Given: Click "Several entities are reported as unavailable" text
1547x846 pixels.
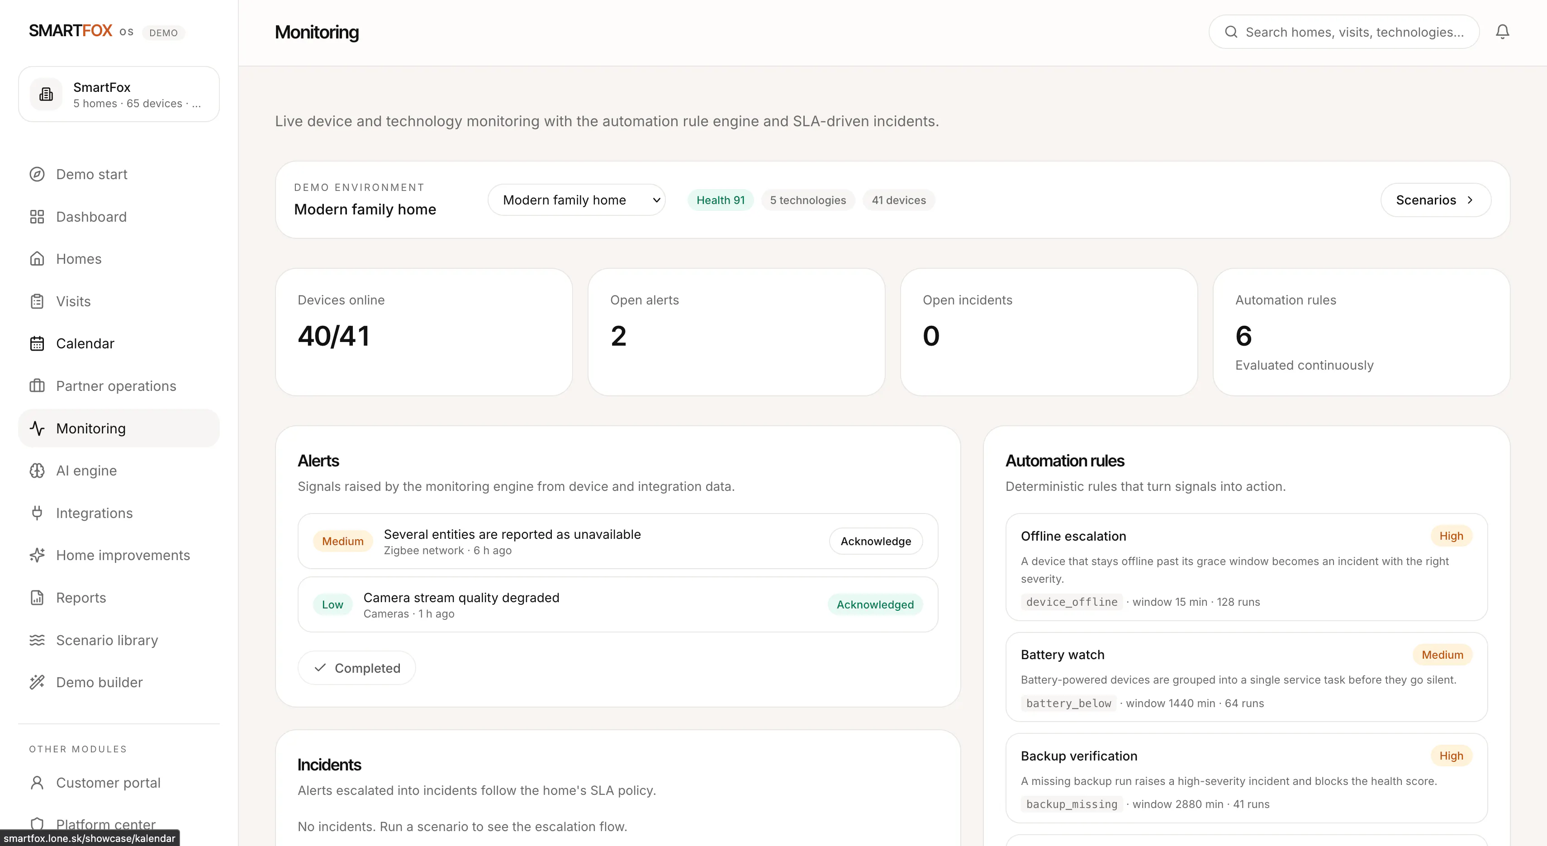Looking at the screenshot, I should click(x=512, y=534).
